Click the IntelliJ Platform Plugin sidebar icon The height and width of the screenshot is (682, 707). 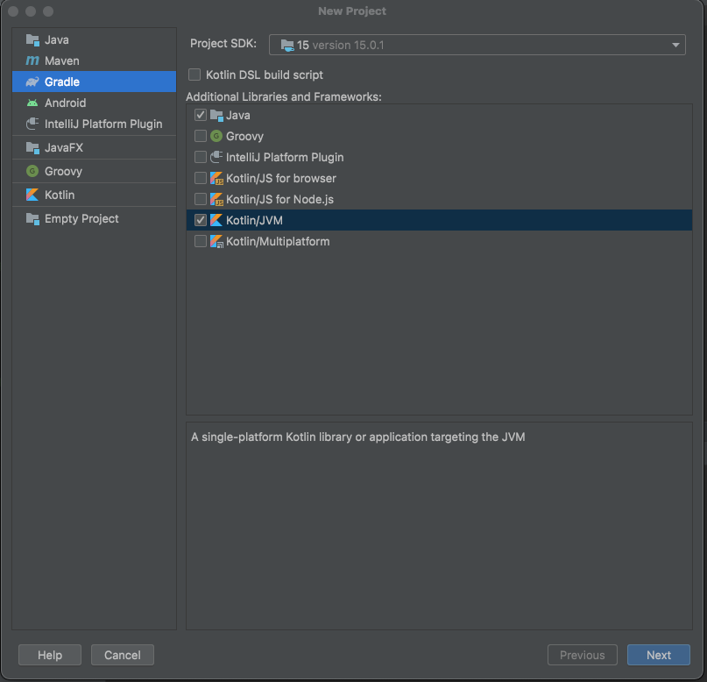32,124
